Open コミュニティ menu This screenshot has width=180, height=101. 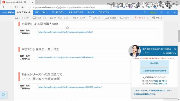104,12
